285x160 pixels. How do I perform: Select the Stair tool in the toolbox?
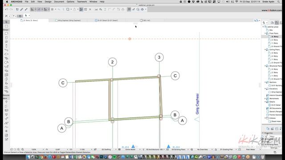point(6,58)
